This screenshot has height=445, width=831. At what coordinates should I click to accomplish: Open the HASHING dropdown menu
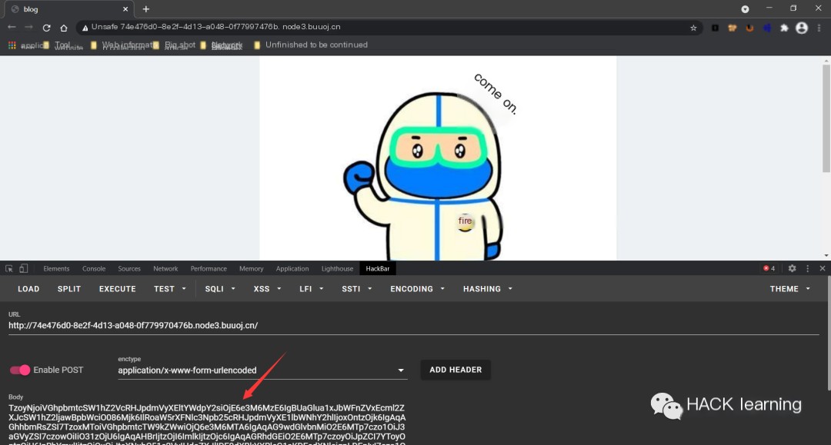coord(488,289)
